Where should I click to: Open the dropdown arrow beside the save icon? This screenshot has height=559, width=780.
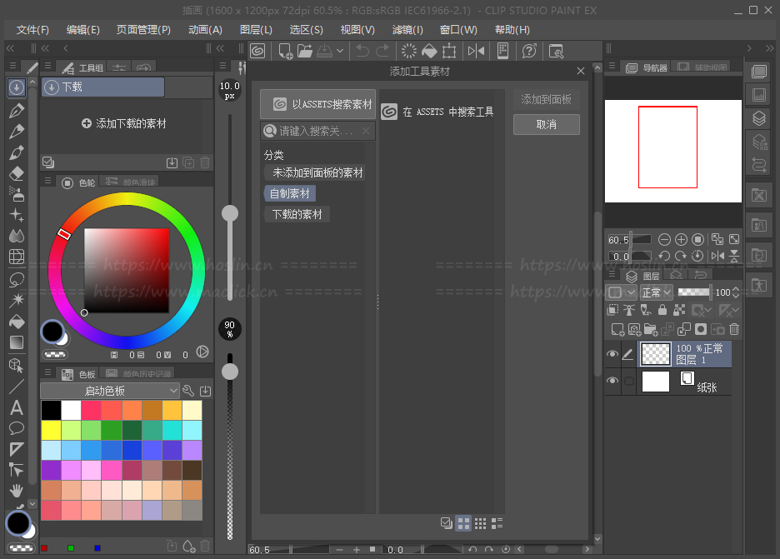tap(340, 51)
